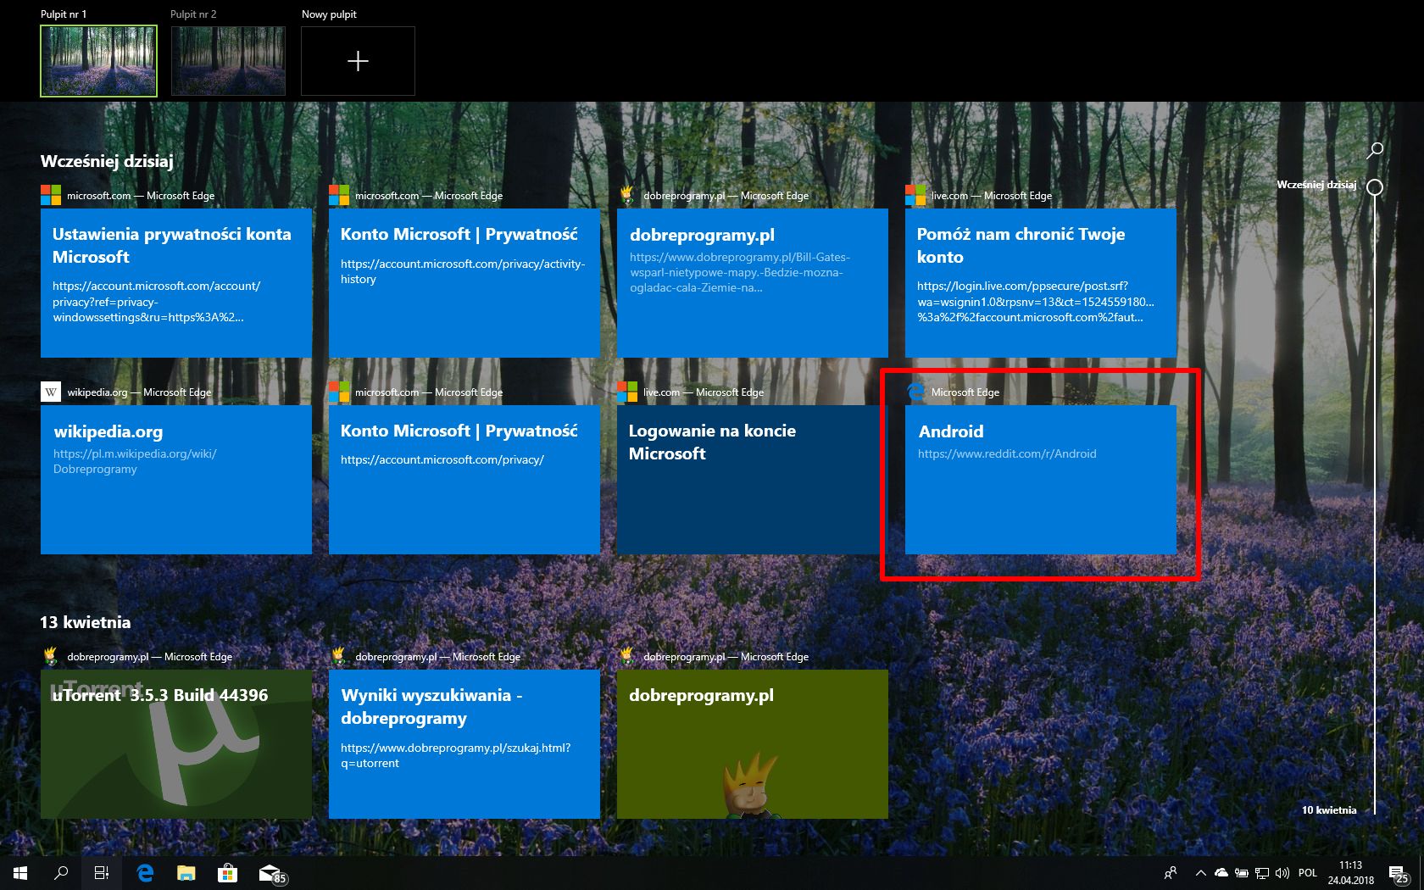This screenshot has width=1424, height=890.
Task: Open the uTorrent 3.5.3 Build 44396 card
Action: (176, 744)
